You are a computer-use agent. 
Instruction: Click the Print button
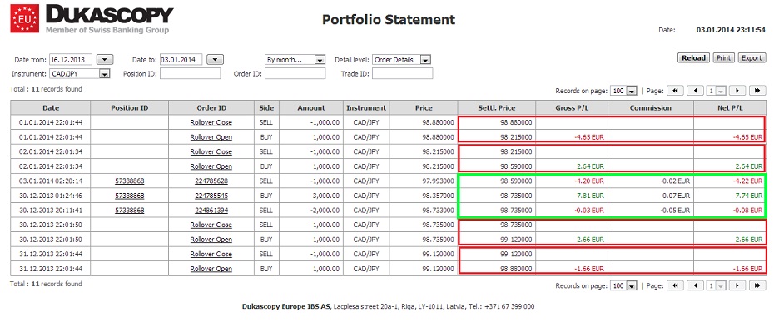[724, 58]
